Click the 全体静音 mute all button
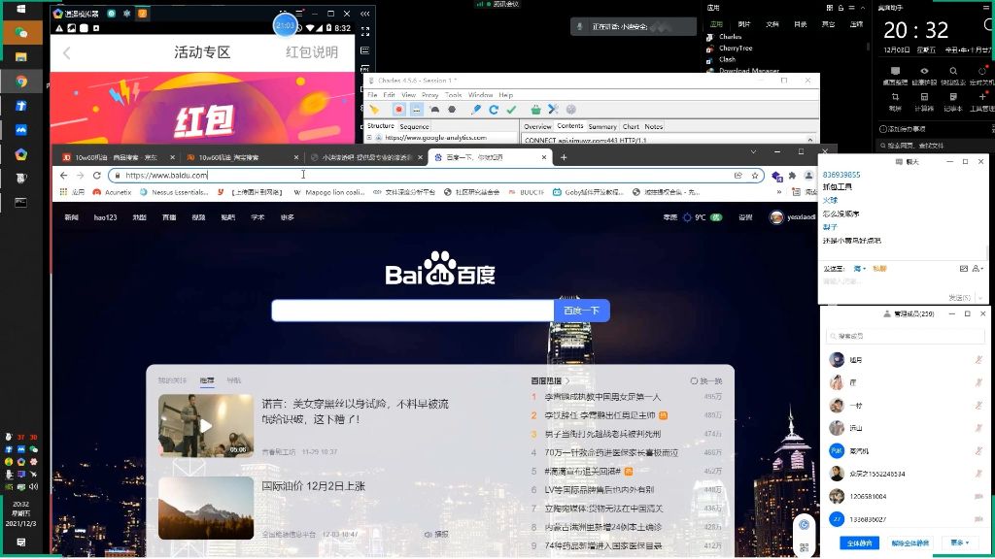 click(860, 543)
